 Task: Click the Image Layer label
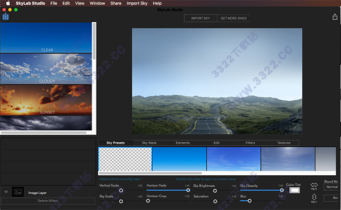click(37, 193)
